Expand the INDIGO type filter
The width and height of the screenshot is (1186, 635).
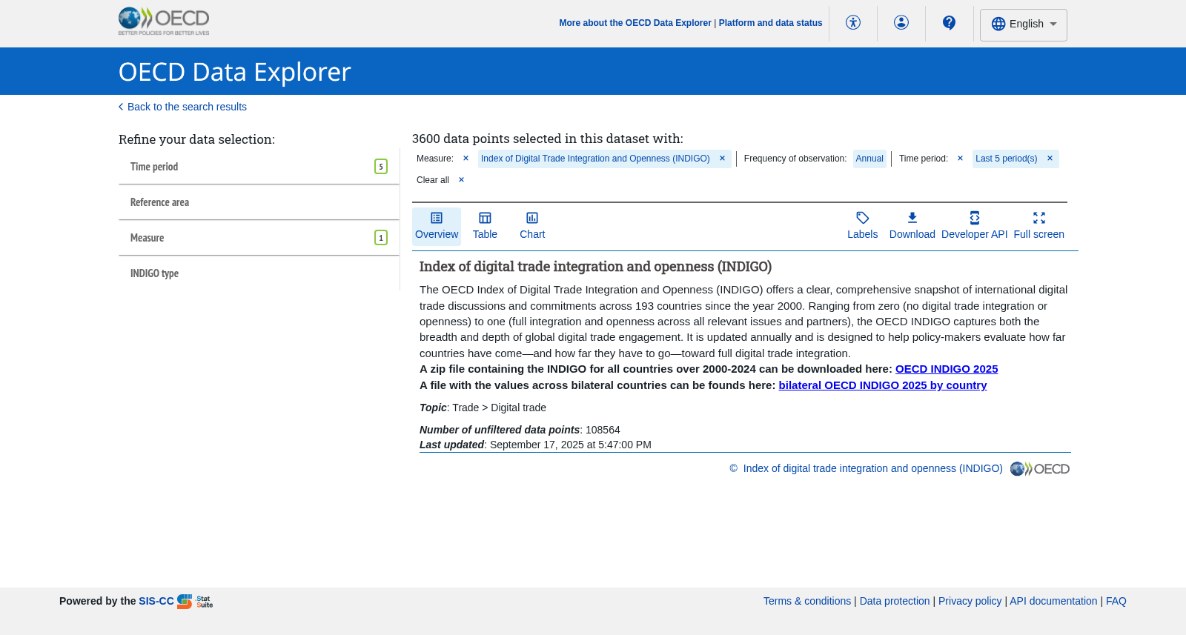click(259, 273)
